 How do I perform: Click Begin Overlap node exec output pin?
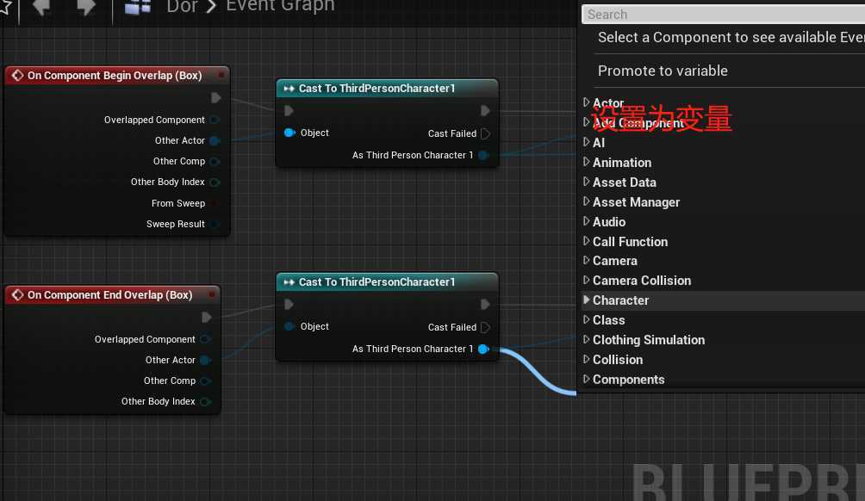[215, 97]
